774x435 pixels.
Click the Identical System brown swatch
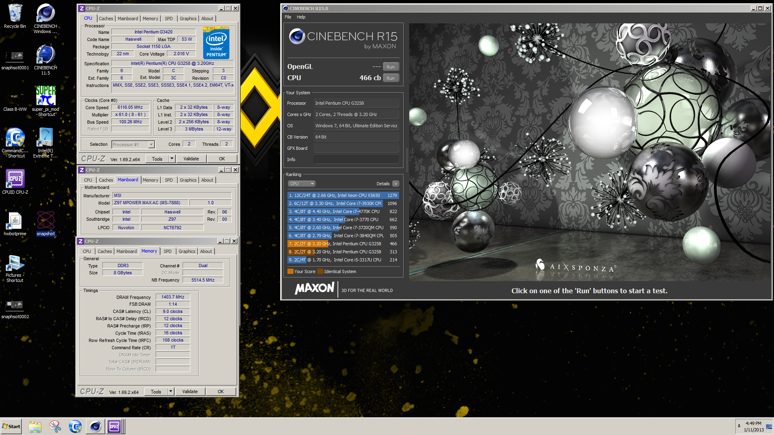[320, 271]
